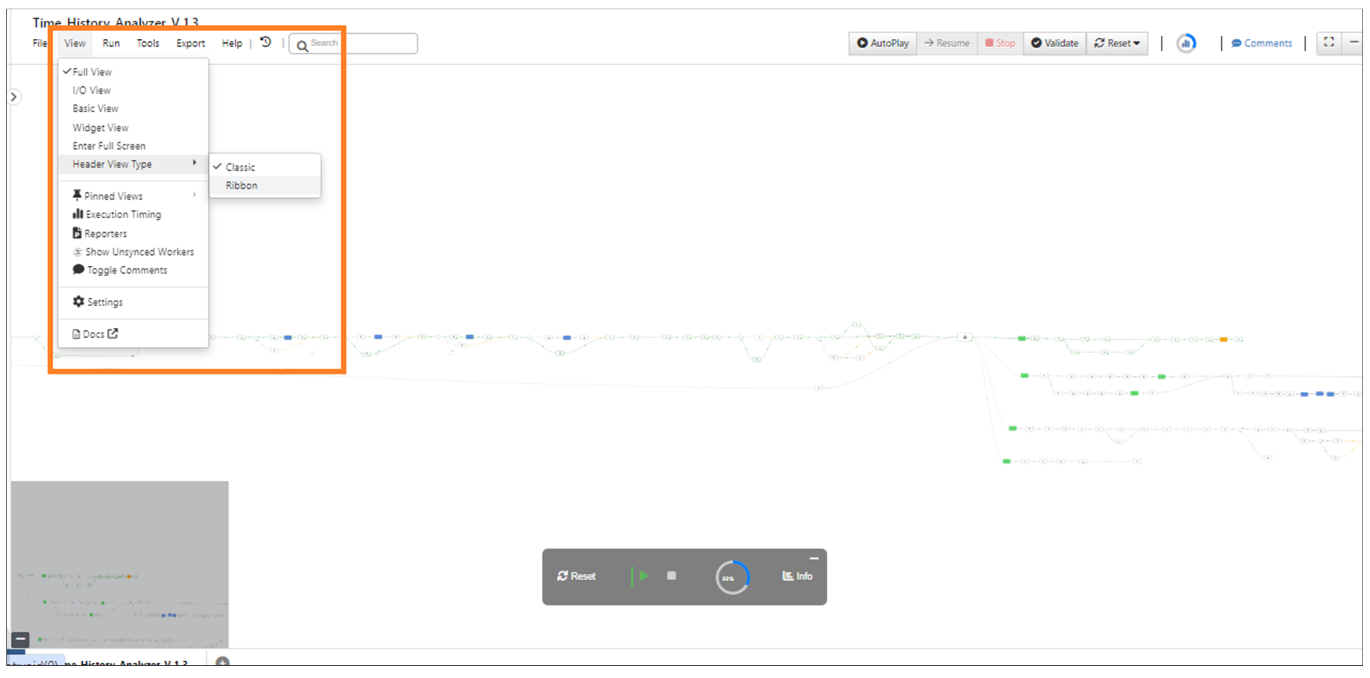Click the circular 33% progress indicator
The image size is (1370, 678).
[732, 577]
